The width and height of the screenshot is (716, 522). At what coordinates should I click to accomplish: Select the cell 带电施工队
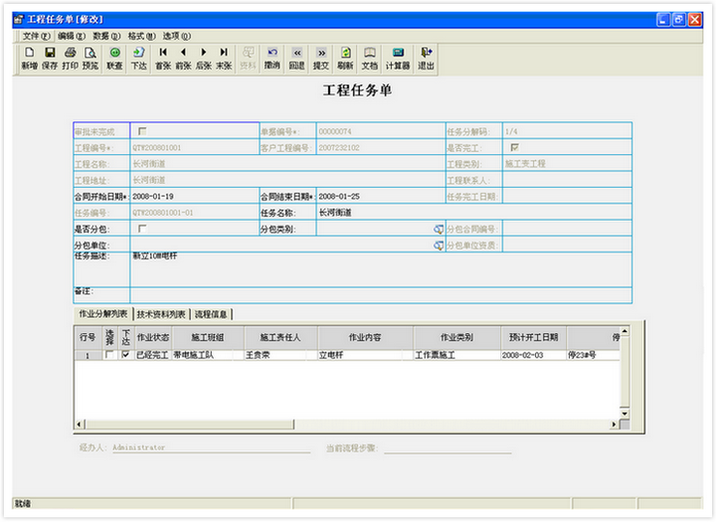[x=208, y=355]
